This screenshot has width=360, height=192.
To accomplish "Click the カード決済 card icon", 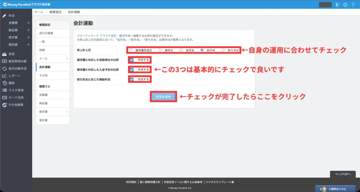I will 4,97.
